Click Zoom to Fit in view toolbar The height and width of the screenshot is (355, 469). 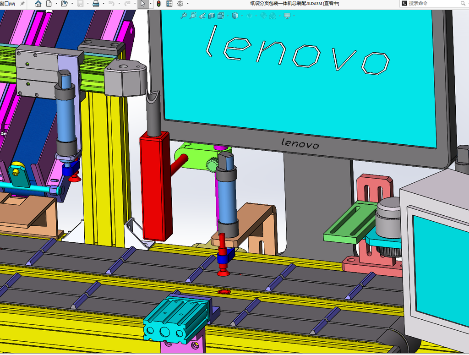[x=183, y=16]
